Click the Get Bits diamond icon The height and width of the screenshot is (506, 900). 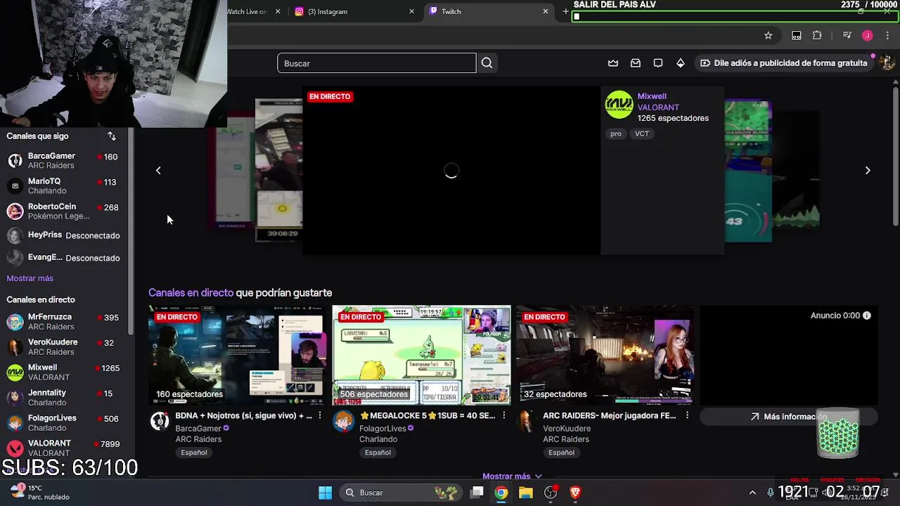click(x=681, y=63)
